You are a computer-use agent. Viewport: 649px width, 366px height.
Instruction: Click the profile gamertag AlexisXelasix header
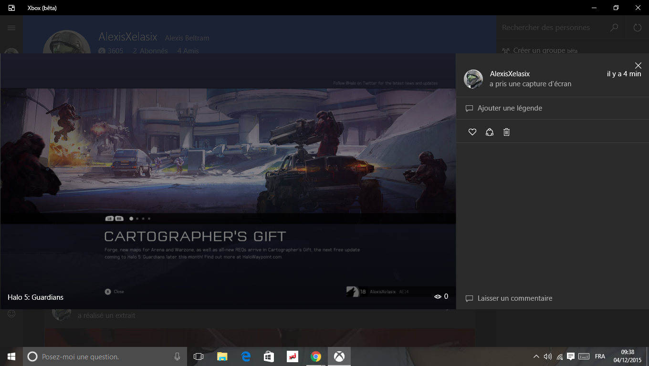(x=128, y=37)
